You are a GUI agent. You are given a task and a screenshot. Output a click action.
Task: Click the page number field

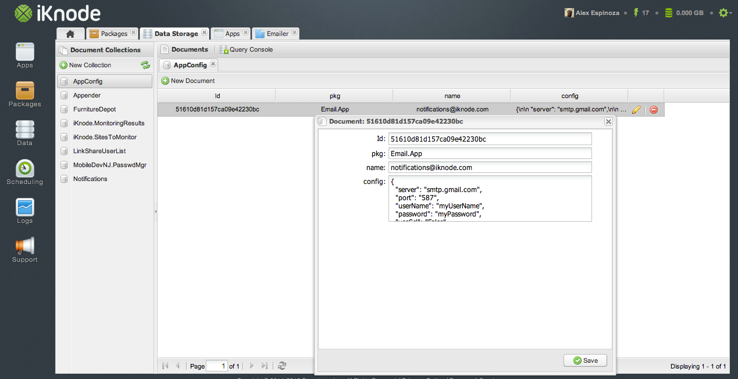click(x=216, y=366)
